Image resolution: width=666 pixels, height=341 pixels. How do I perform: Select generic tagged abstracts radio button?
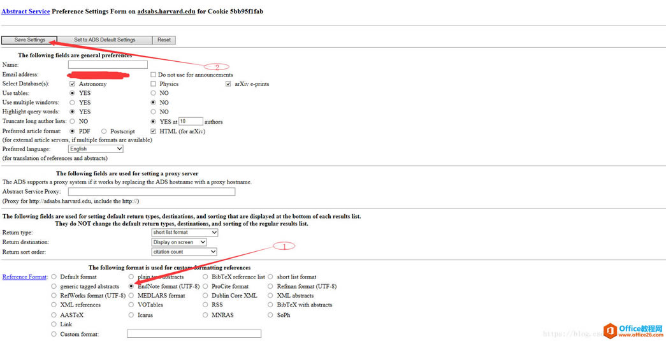click(54, 286)
